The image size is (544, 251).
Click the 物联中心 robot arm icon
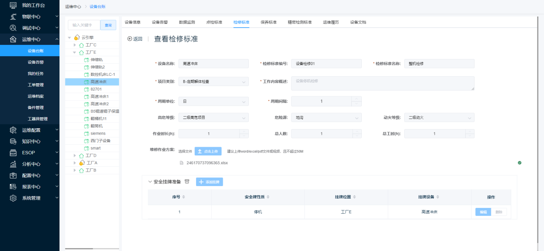point(13,17)
